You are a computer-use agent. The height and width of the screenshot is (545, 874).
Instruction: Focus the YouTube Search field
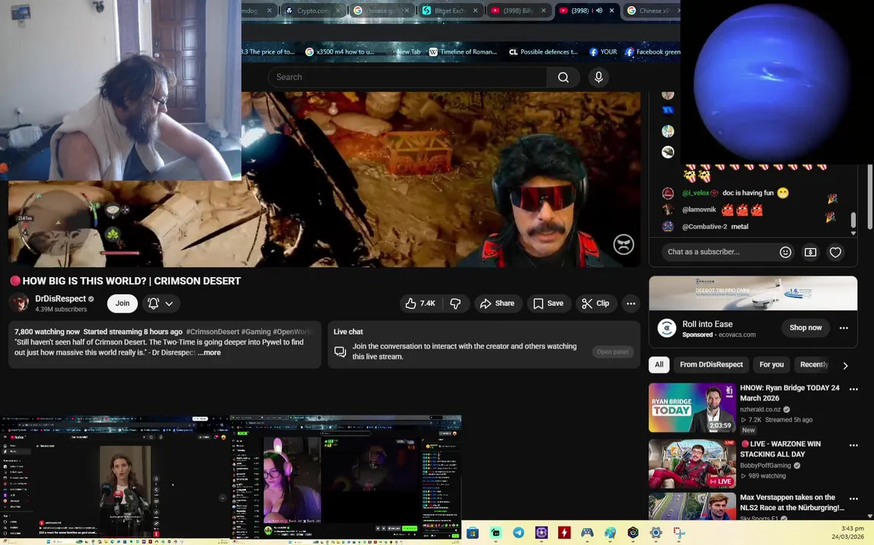(407, 77)
